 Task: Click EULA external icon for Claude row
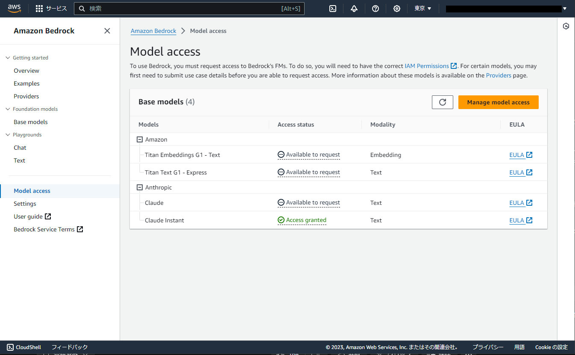(x=529, y=203)
